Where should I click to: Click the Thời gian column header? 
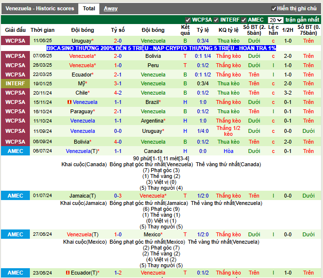[x=43, y=30]
